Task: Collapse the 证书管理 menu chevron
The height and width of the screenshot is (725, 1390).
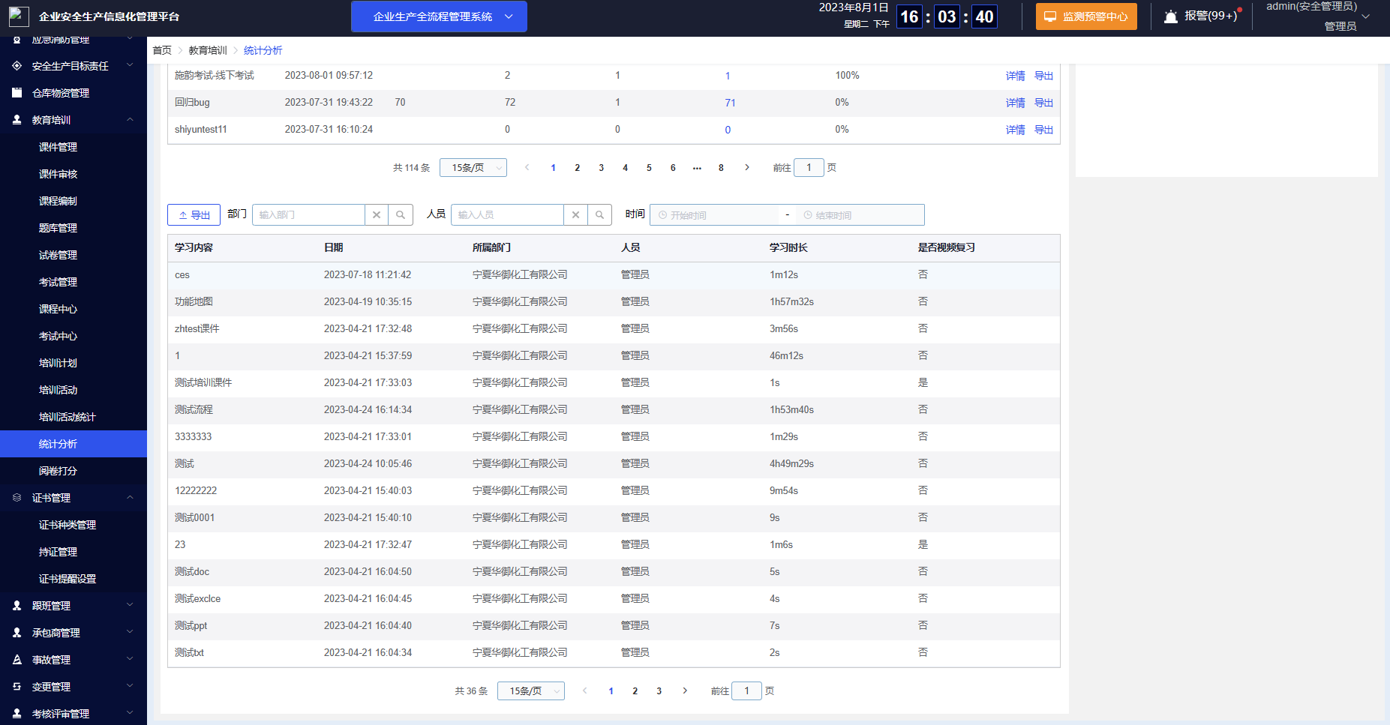Action: (x=130, y=498)
